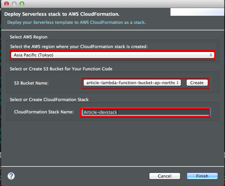This screenshot has height=186, width=225.
Task: Cancel the deployment dialog
Action: click(165, 176)
